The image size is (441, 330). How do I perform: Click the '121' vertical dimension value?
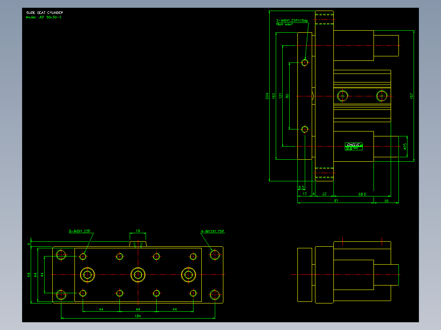click(x=280, y=96)
